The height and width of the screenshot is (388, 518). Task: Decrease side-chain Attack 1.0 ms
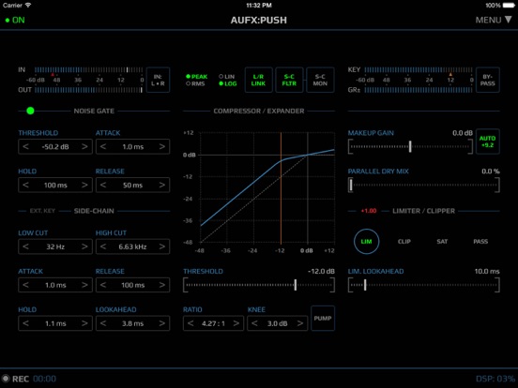(x=25, y=285)
